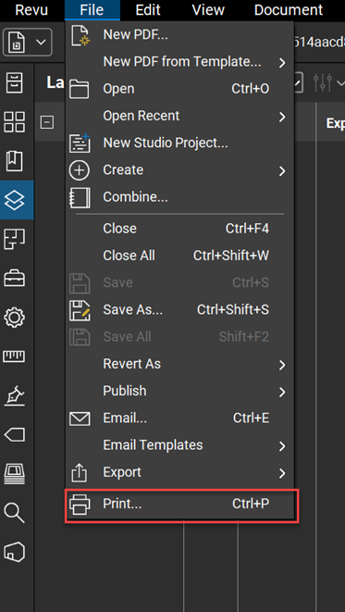Close the File menu tab
This screenshot has width=345, height=612.
click(x=92, y=10)
